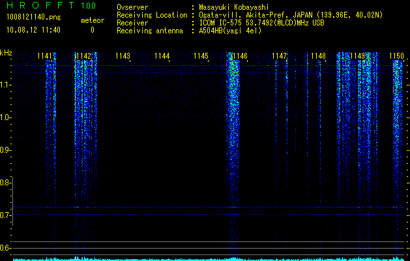Click the Ovserver field label
410x261 pixels.
coord(132,7)
